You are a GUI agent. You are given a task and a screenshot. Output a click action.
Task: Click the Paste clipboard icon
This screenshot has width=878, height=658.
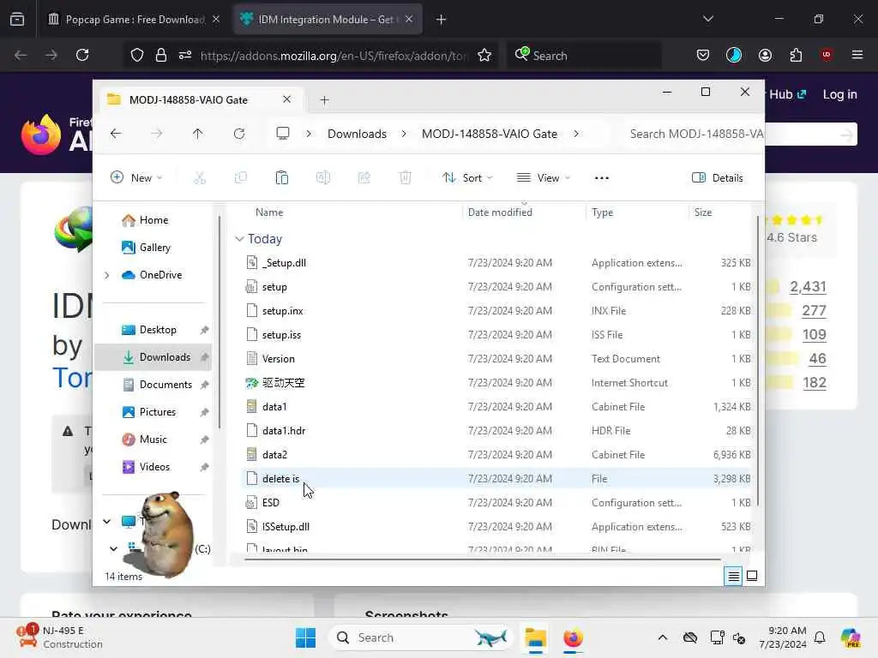281,178
